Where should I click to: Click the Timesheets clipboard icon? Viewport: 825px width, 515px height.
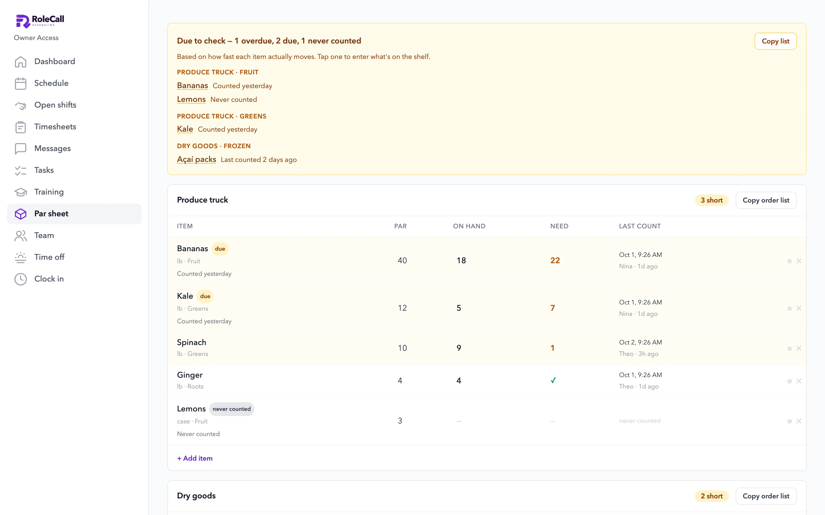(x=20, y=127)
